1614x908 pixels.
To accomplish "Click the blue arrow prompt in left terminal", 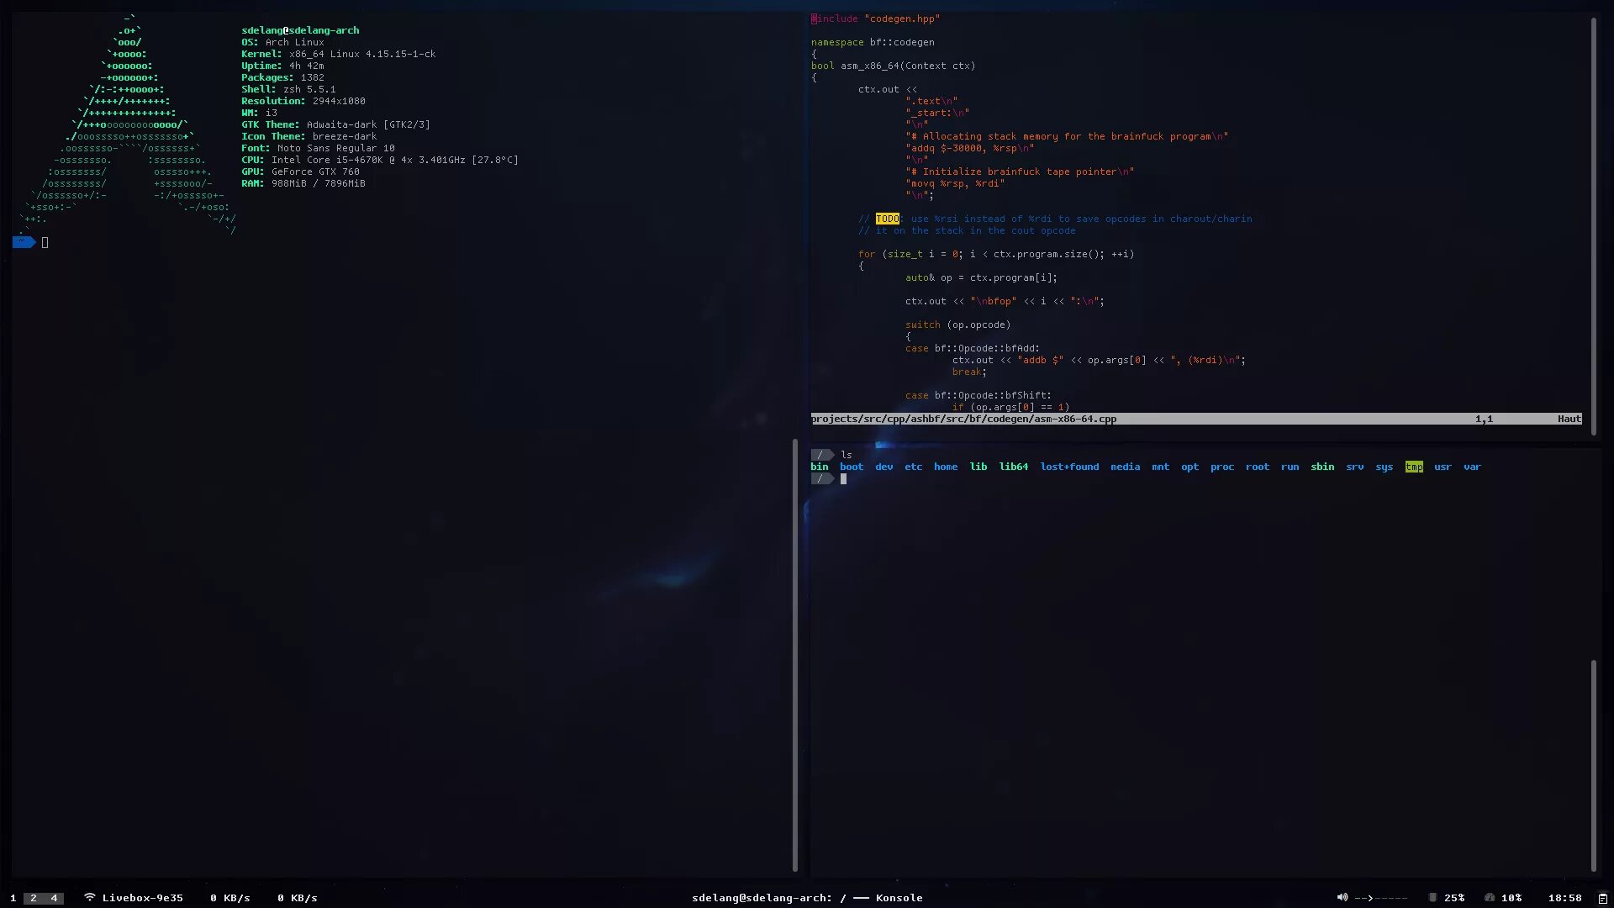I will click(24, 242).
